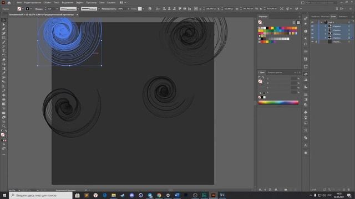Click the Windows taskbar search box
This screenshot has width=355, height=199.
pos(40,195)
